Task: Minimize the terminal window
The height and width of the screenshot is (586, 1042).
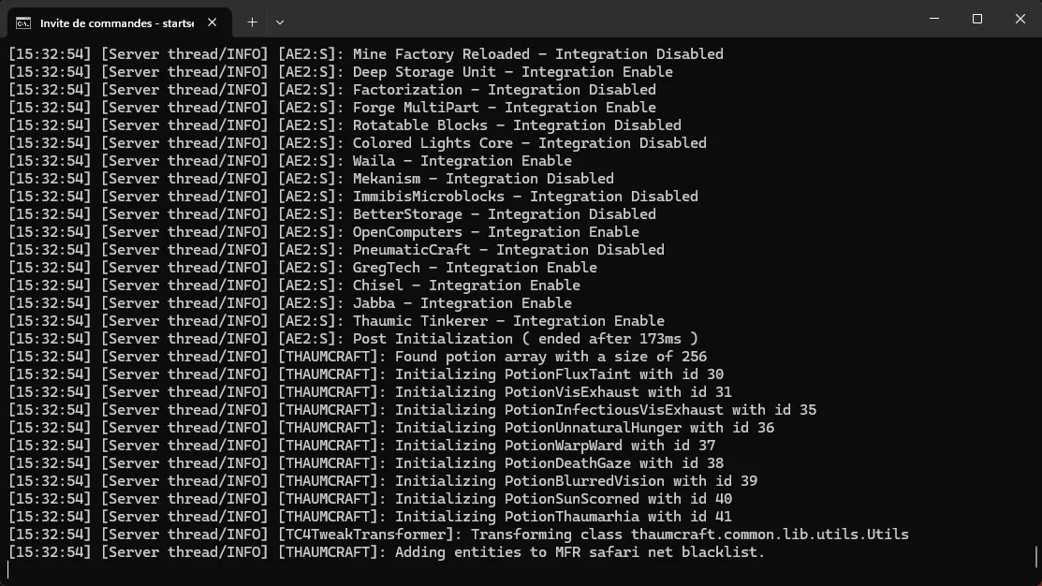Action: (x=934, y=19)
